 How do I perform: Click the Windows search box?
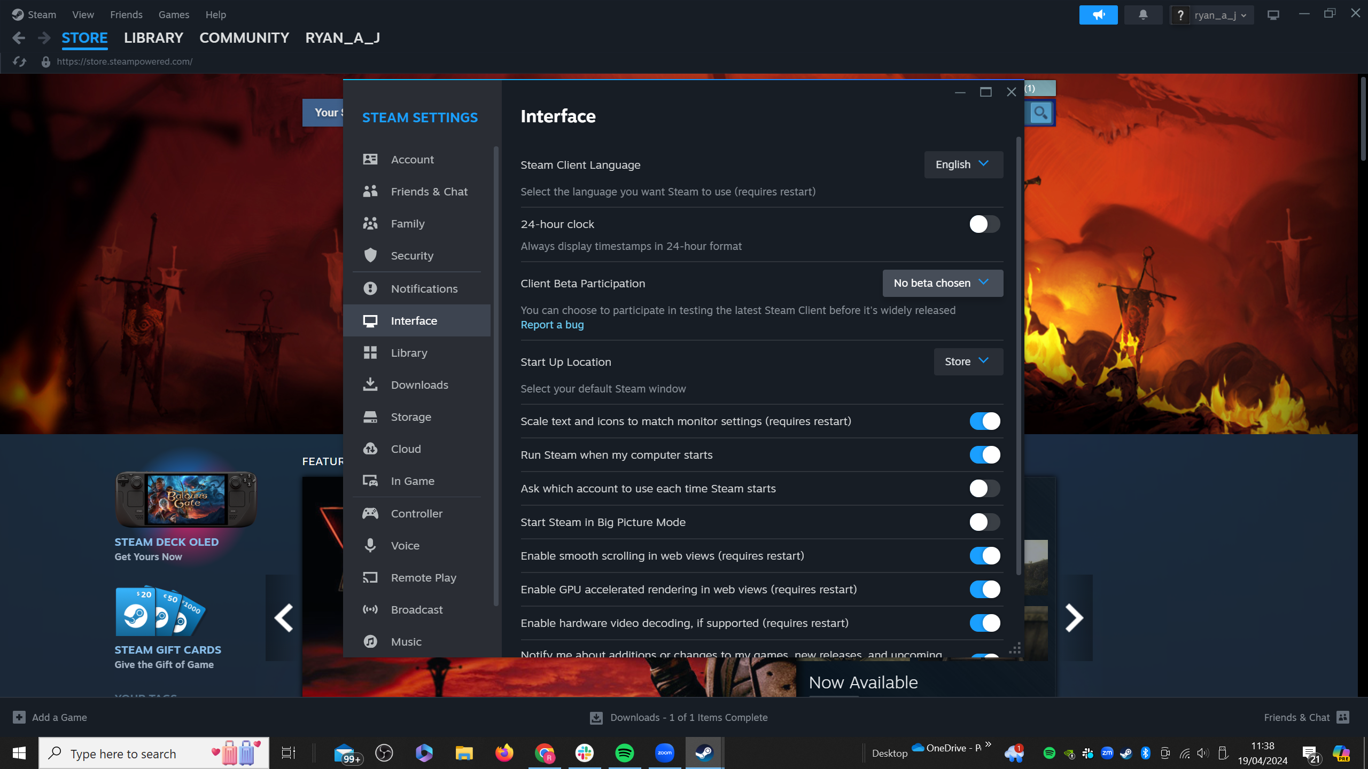154,753
